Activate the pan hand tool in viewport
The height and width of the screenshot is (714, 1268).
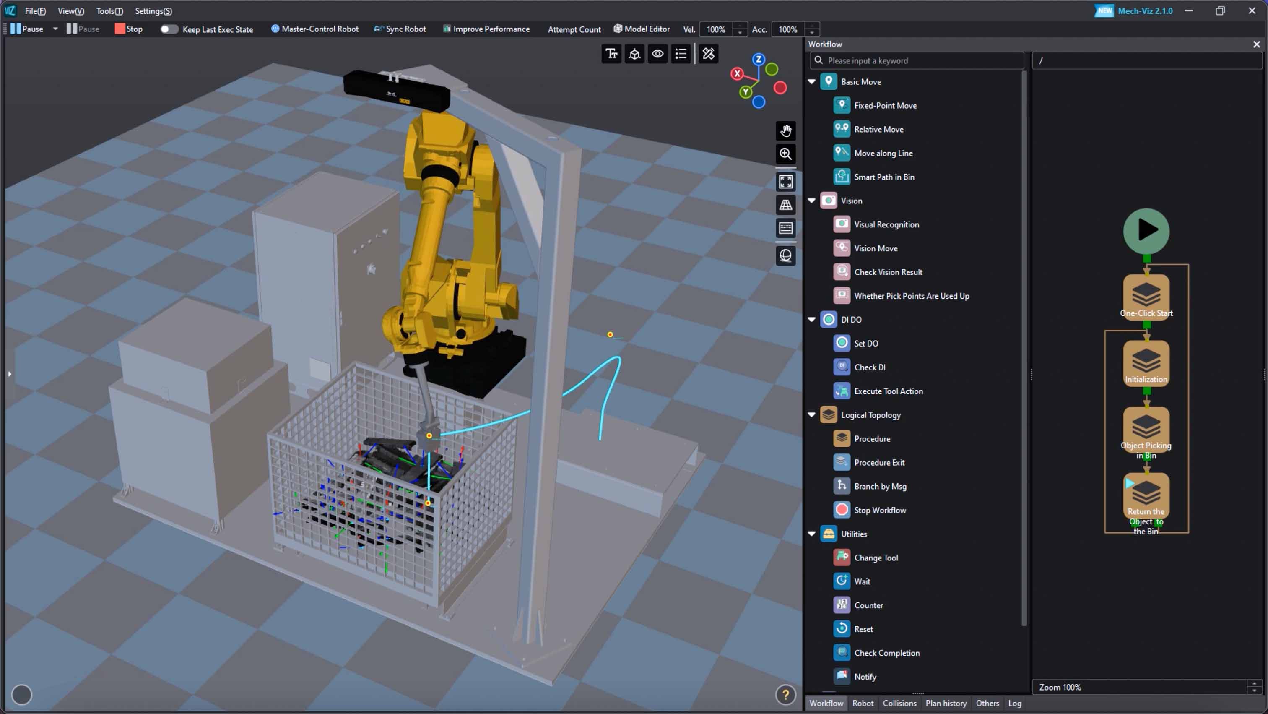[x=786, y=130]
